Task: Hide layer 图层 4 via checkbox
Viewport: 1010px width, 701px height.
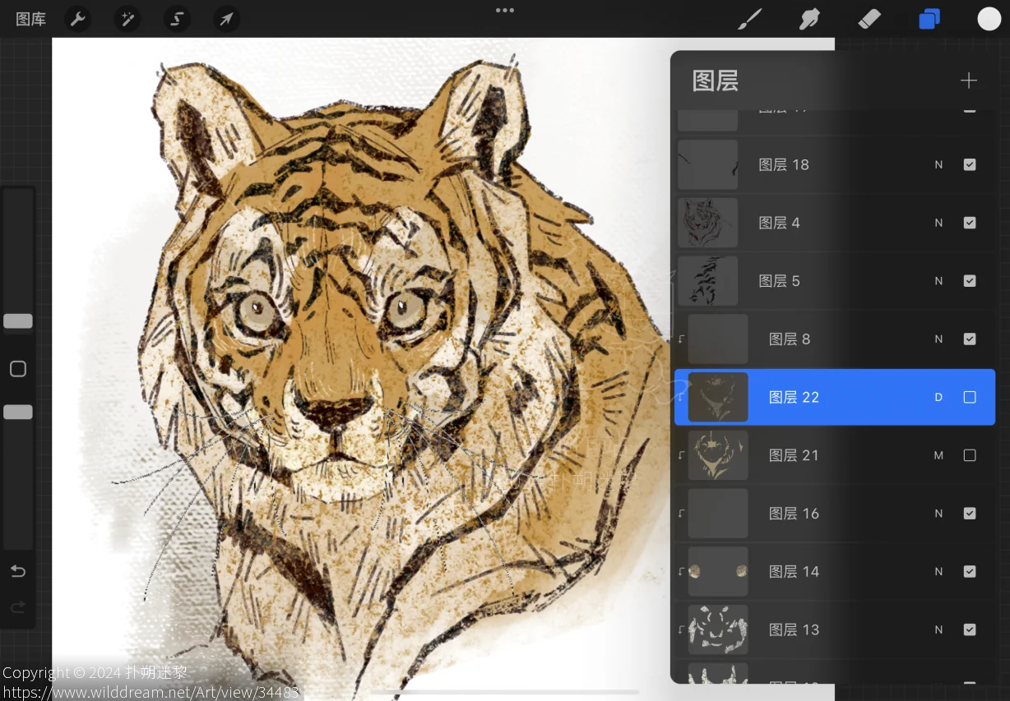Action: pos(970,223)
